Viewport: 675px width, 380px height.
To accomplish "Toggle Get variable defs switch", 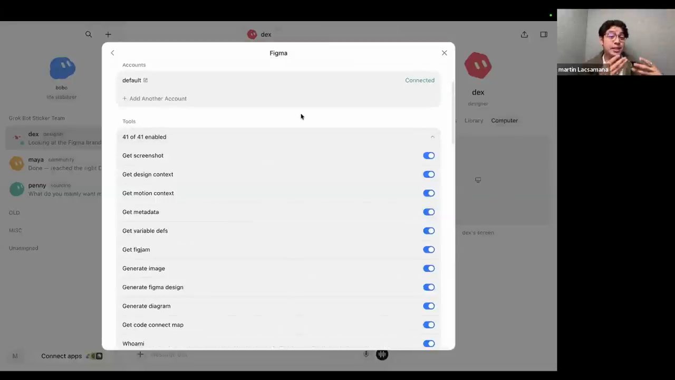I will pyautogui.click(x=429, y=231).
